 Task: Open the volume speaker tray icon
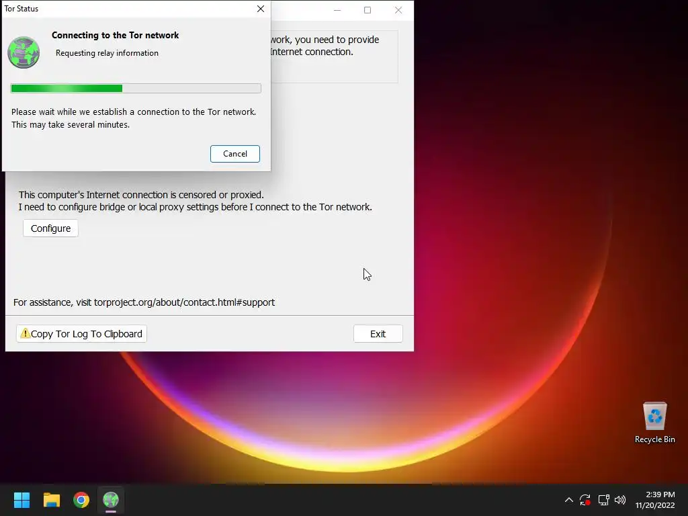click(620, 500)
